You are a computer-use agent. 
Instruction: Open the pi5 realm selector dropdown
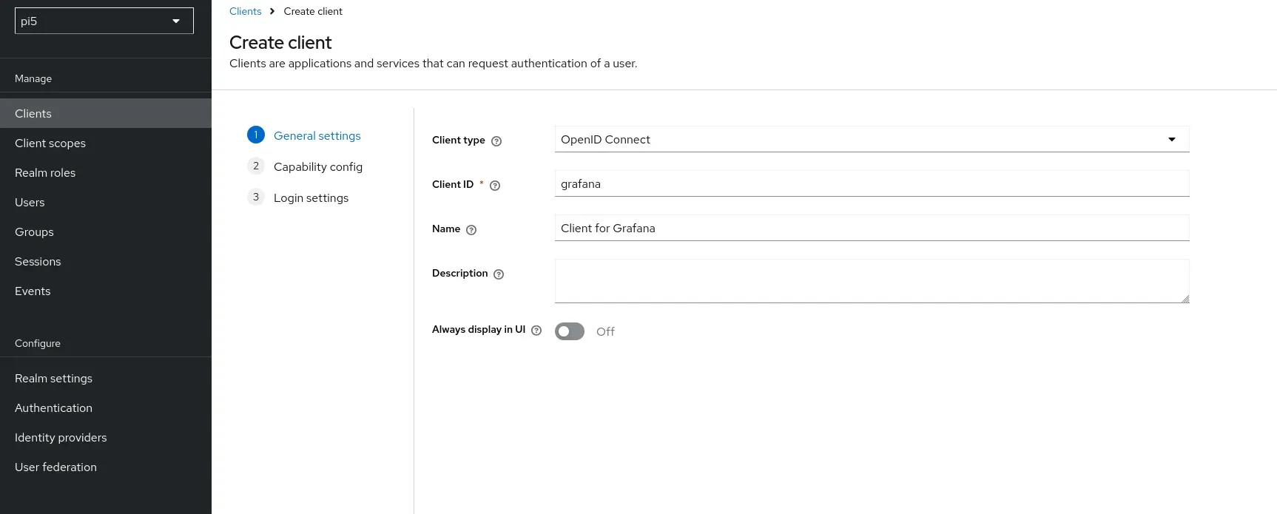click(104, 21)
